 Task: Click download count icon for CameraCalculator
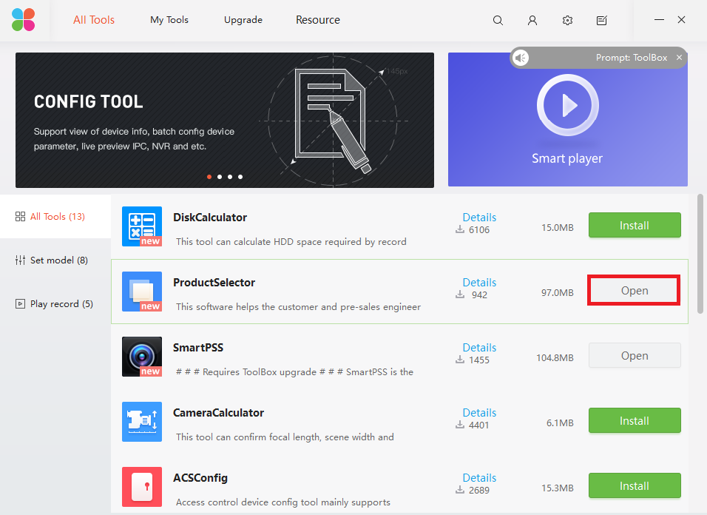tap(460, 425)
